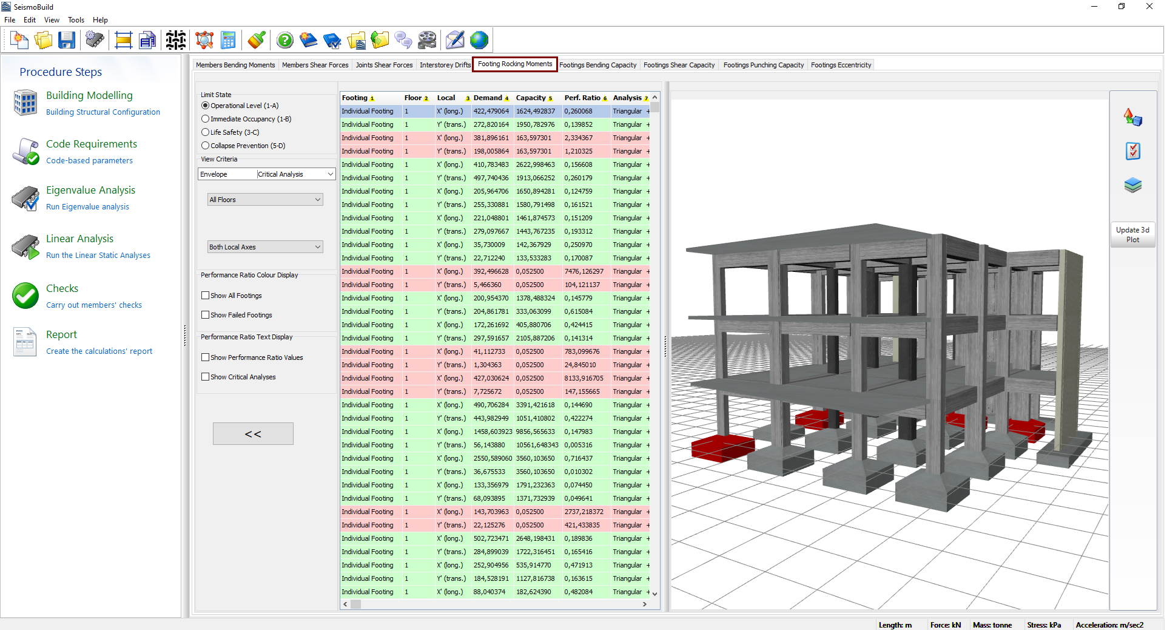Click the film reel movie icon
The image size is (1167, 630).
tap(427, 41)
